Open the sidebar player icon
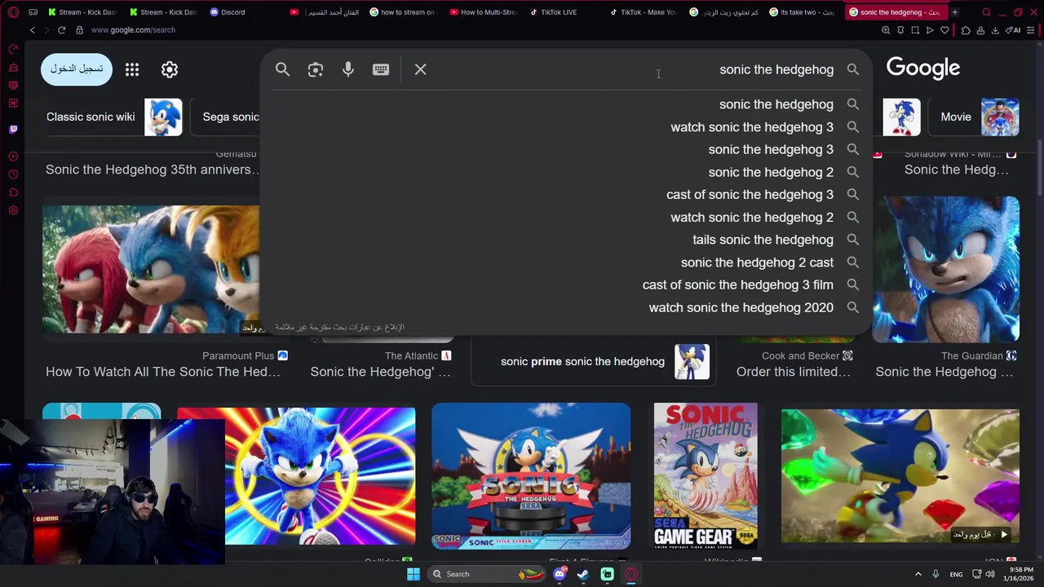1044x587 pixels. (13, 157)
